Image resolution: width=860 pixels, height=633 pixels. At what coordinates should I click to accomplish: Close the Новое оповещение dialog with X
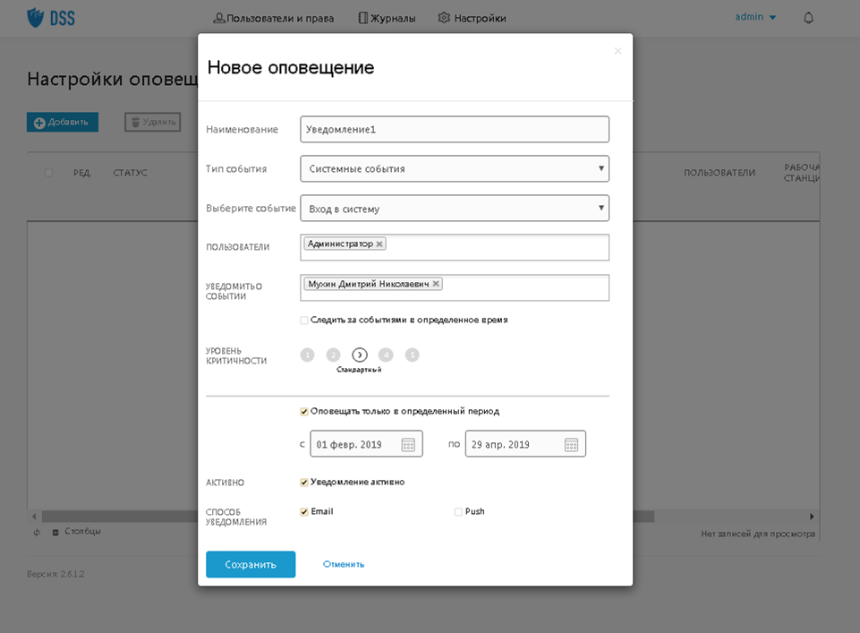tap(617, 51)
